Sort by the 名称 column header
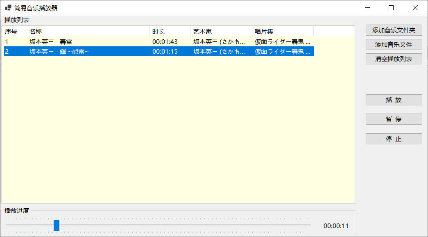Viewport: 428px width, 237px height. (x=88, y=32)
